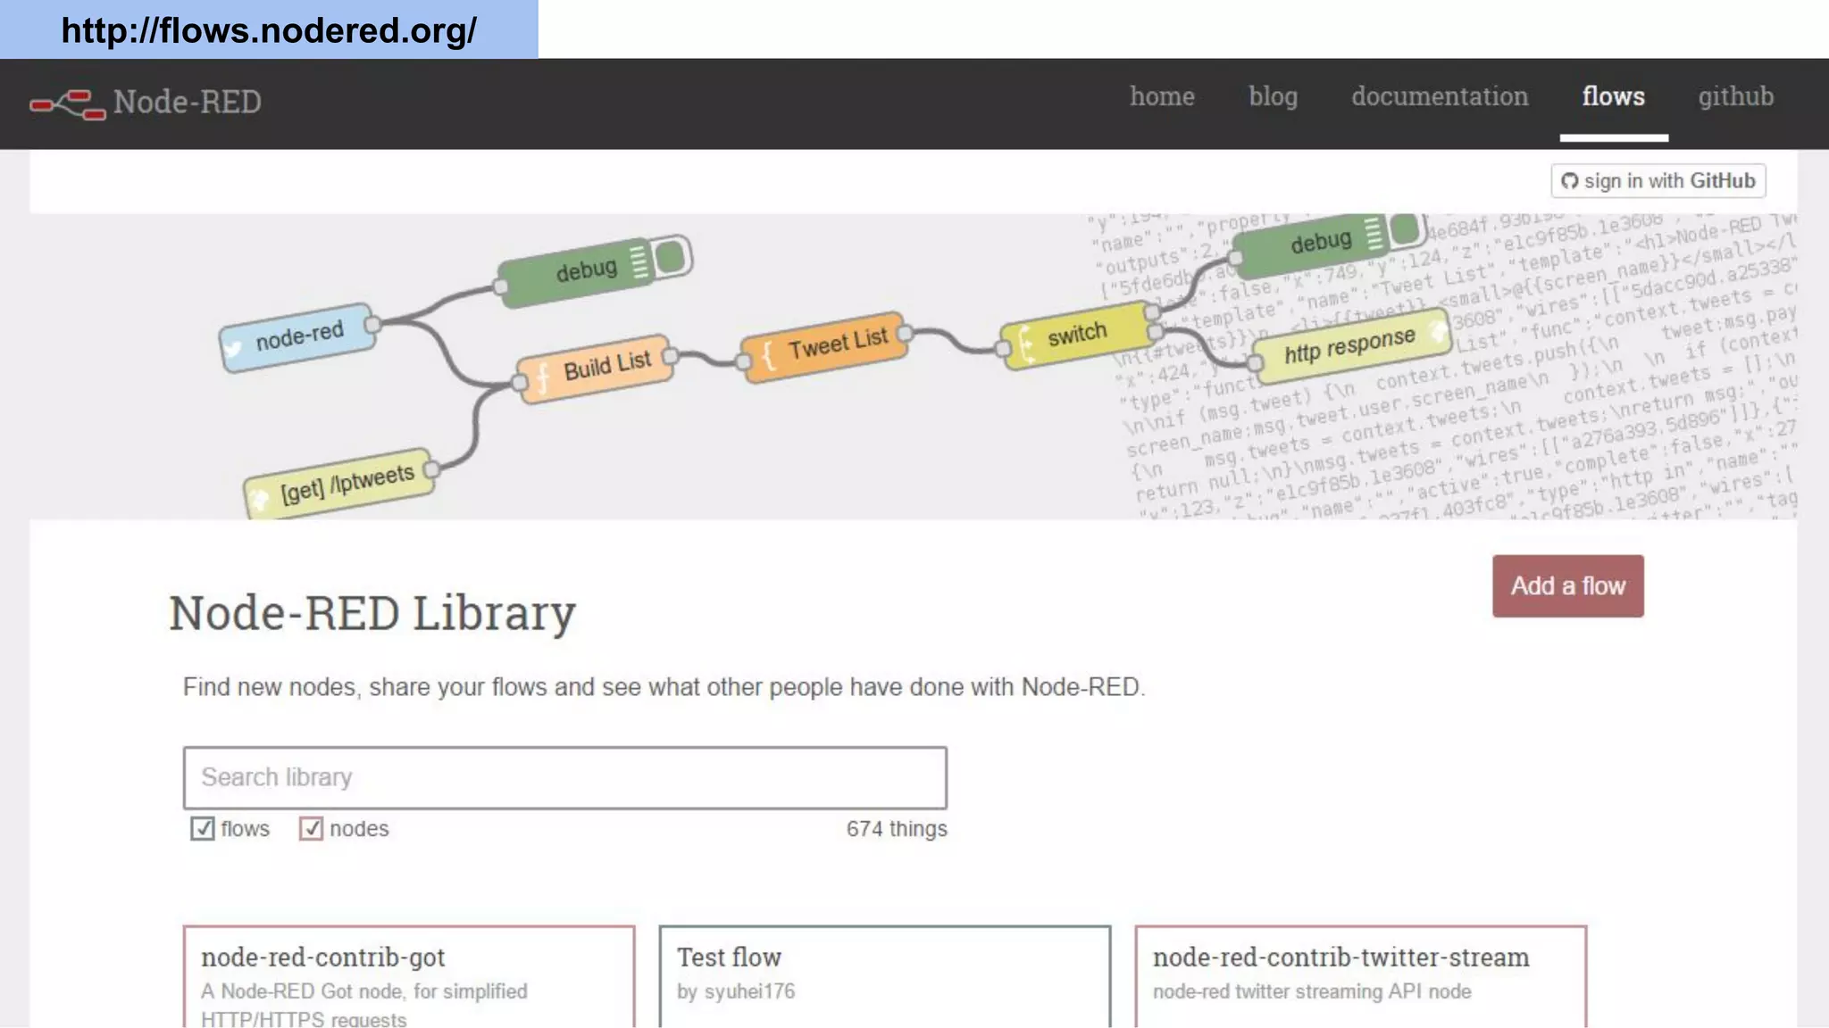Click the node-red twitter node in banner

[298, 337]
